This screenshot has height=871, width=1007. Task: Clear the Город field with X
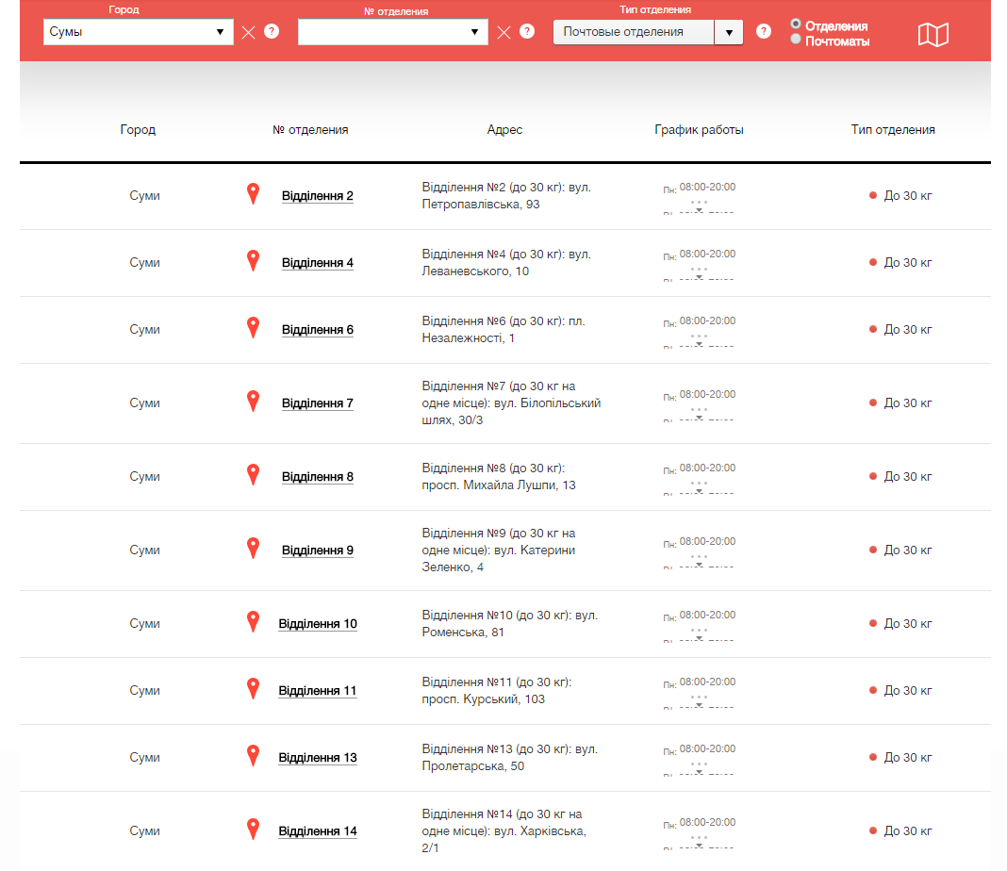248,33
